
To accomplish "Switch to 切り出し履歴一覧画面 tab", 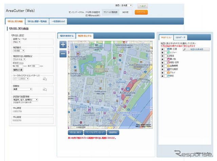I will [x=37, y=21].
